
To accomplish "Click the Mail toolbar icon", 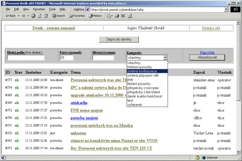I will (x=109, y=16).
